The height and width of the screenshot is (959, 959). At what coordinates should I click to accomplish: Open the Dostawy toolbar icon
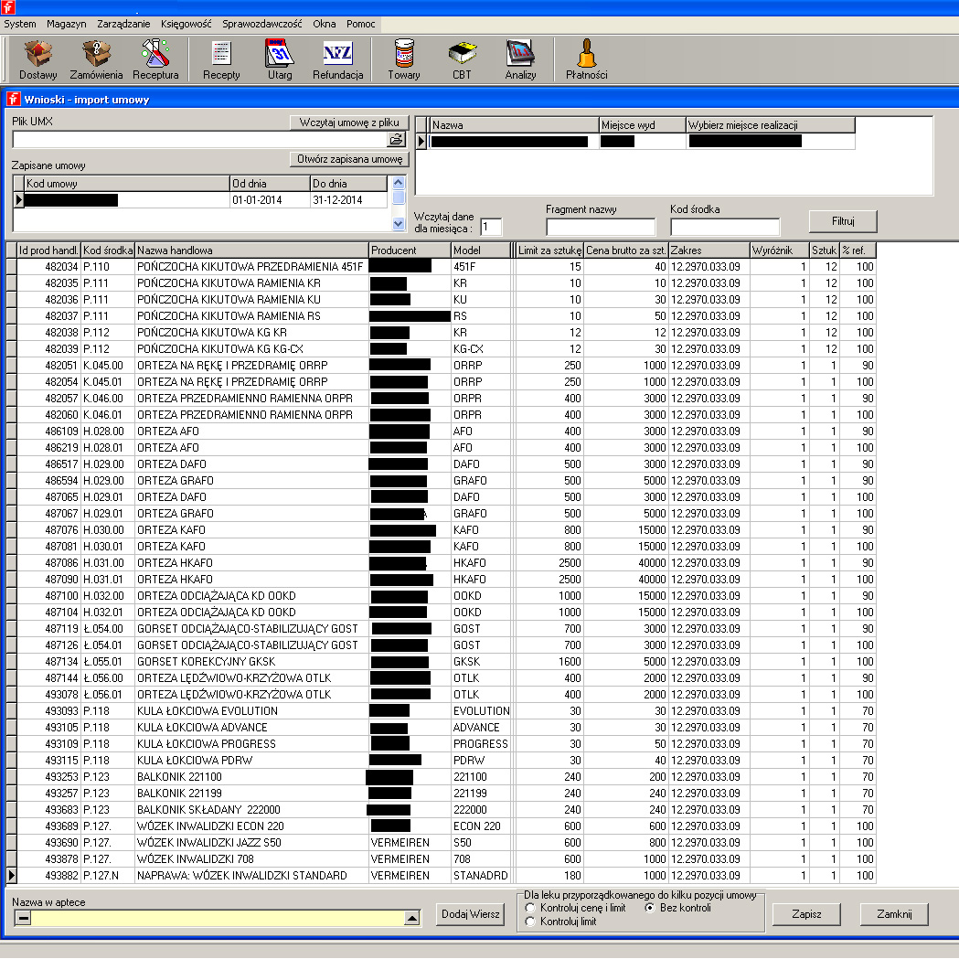38,59
